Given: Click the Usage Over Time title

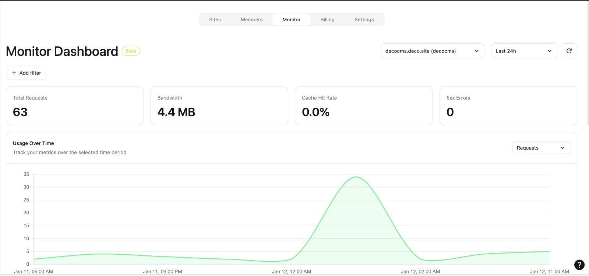Looking at the screenshot, I should [x=33, y=143].
